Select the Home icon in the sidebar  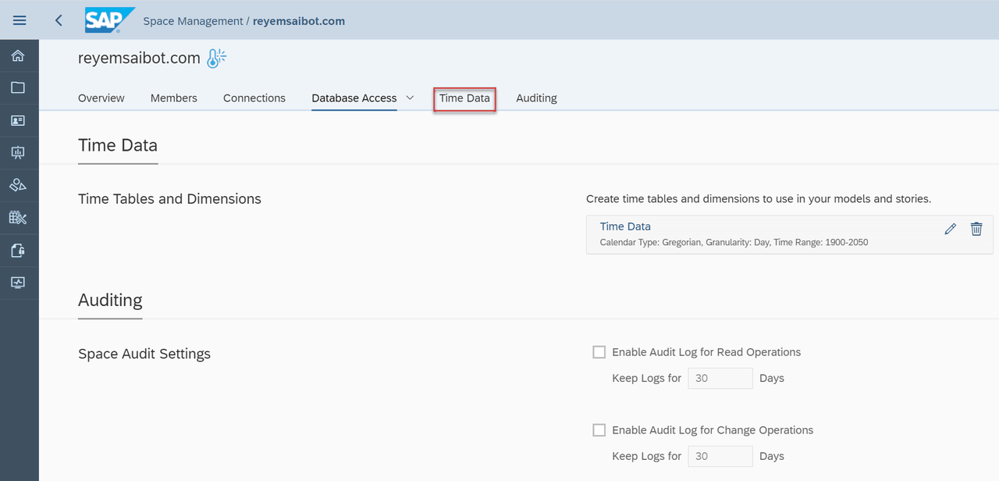click(x=19, y=55)
